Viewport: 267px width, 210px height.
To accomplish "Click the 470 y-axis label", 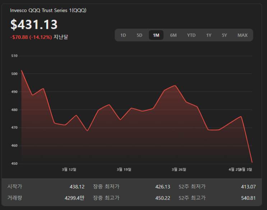I will pyautogui.click(x=14, y=127).
